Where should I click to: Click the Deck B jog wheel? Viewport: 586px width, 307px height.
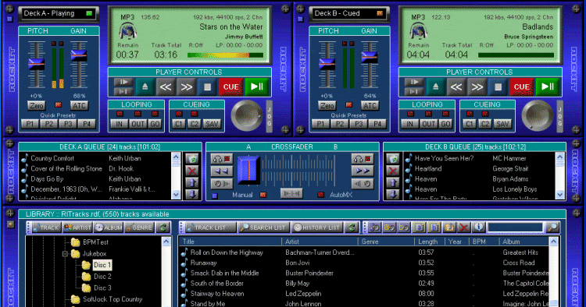538,116
